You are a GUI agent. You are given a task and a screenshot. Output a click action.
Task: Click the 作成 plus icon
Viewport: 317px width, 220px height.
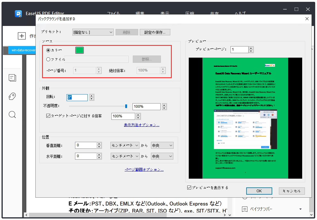click(22, 36)
